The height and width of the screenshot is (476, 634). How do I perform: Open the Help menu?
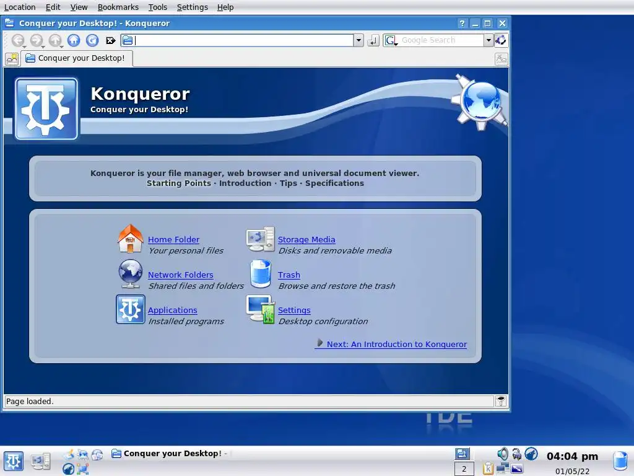[225, 7]
